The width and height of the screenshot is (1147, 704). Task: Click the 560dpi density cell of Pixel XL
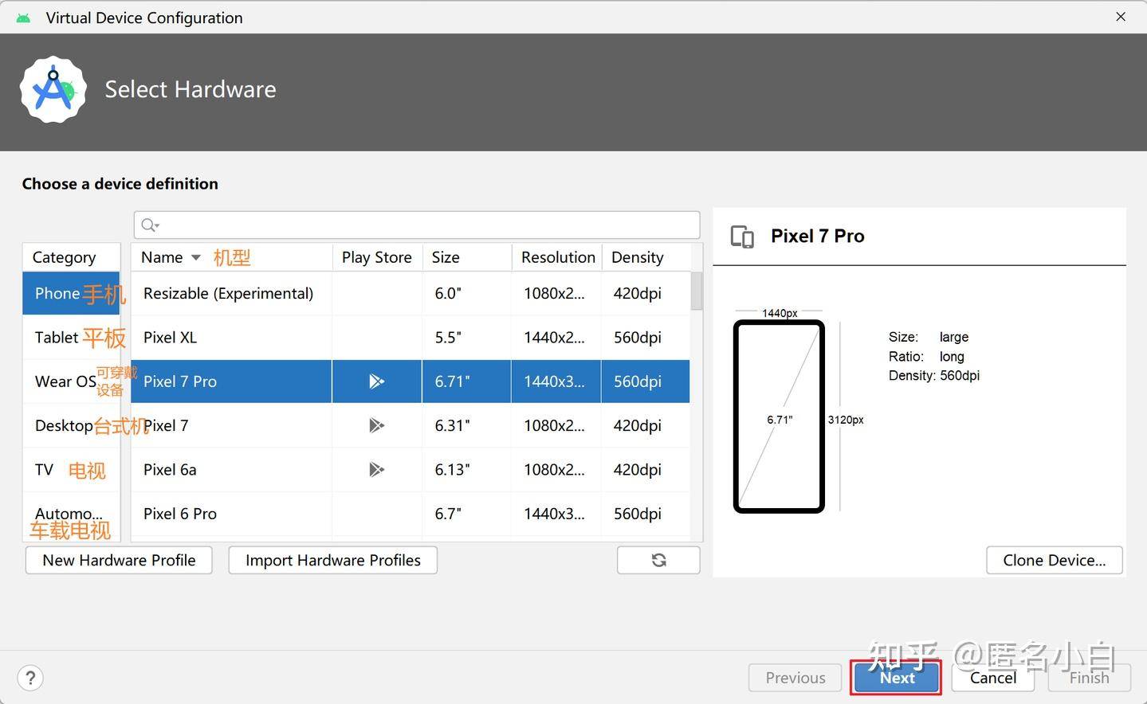(x=646, y=338)
